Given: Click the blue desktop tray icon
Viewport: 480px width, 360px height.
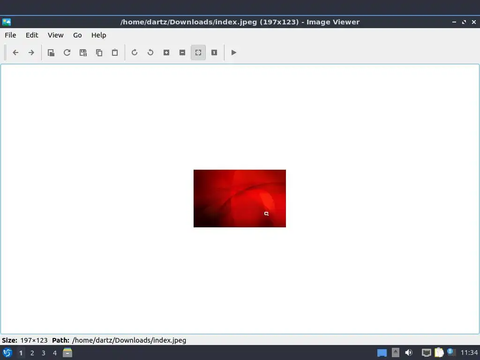Looking at the screenshot, I should [x=382, y=352].
